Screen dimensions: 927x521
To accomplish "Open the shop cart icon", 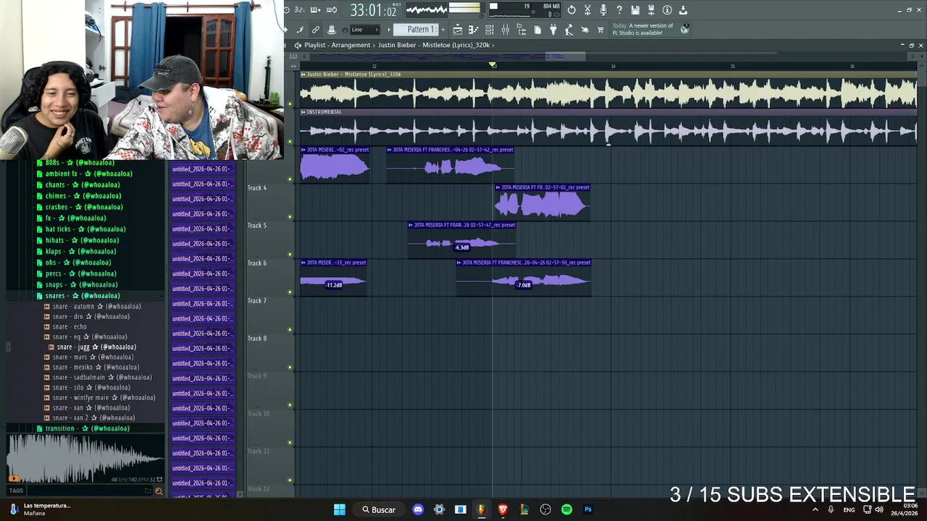I will (600, 30).
